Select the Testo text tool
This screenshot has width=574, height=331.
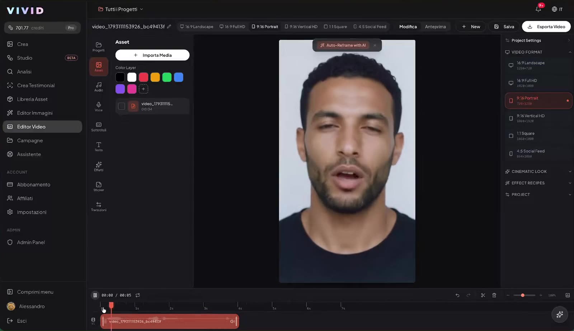pyautogui.click(x=99, y=146)
